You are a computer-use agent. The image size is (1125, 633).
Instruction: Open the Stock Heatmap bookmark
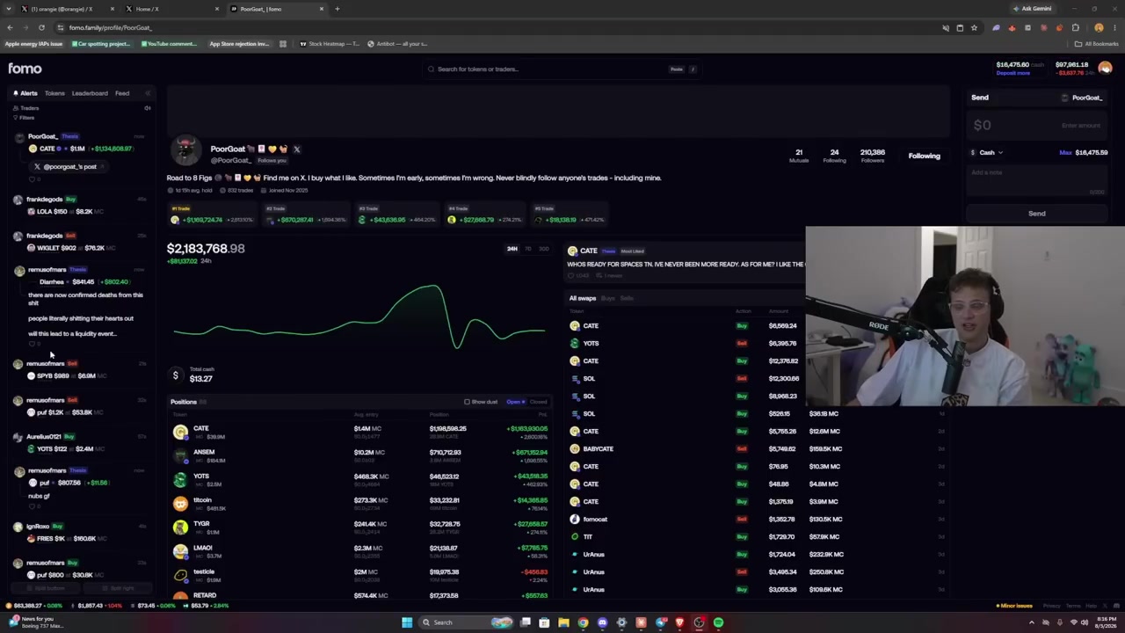[x=330, y=44]
